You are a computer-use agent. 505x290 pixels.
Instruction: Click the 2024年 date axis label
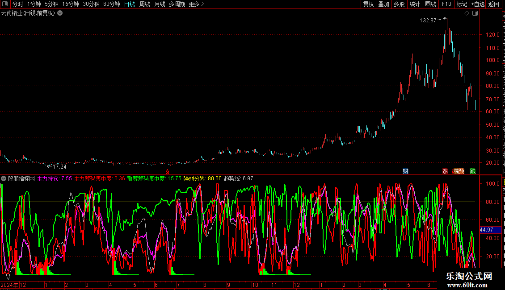[9, 285]
